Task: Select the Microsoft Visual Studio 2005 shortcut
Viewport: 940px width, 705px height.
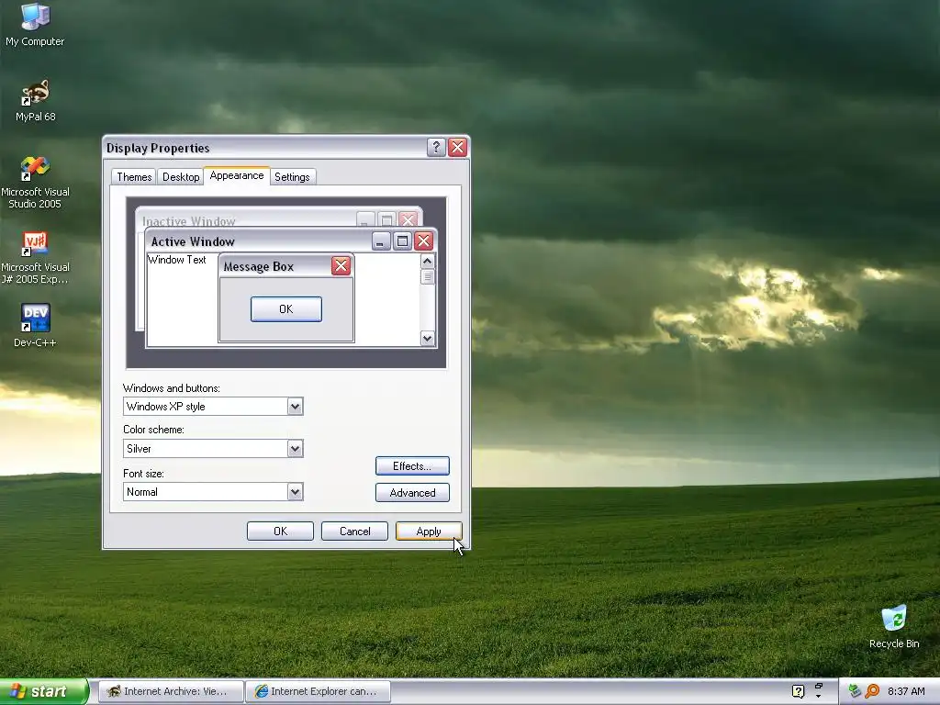Action: tap(36, 183)
